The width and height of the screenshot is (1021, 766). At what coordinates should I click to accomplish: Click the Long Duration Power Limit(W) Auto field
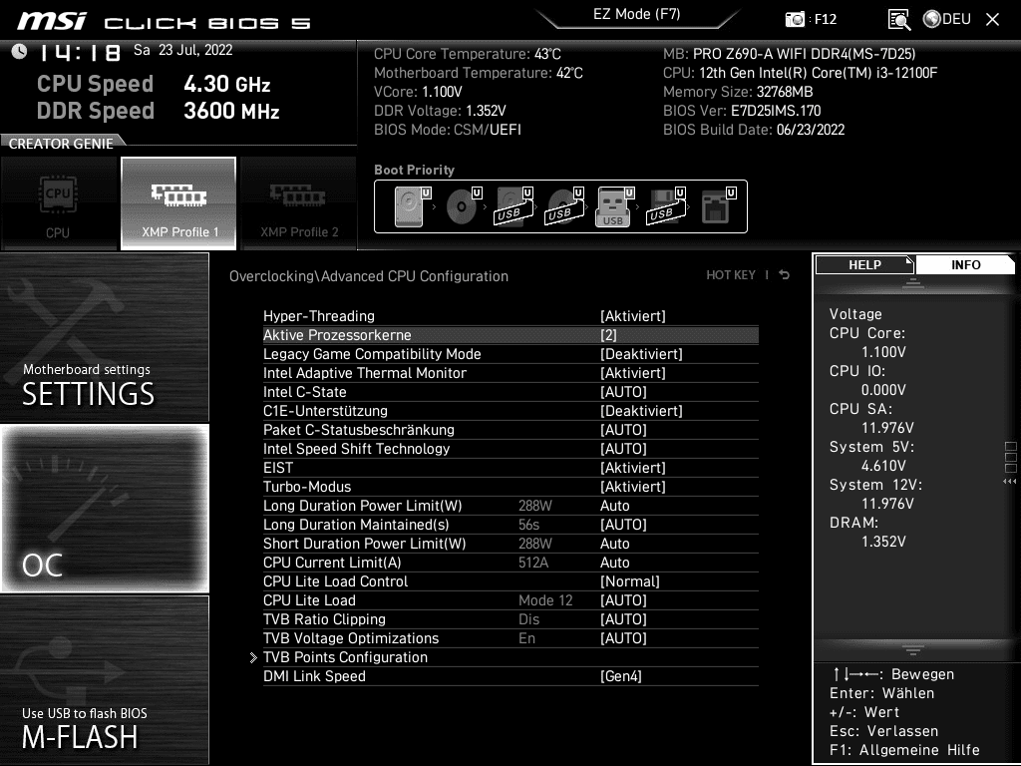tap(614, 506)
